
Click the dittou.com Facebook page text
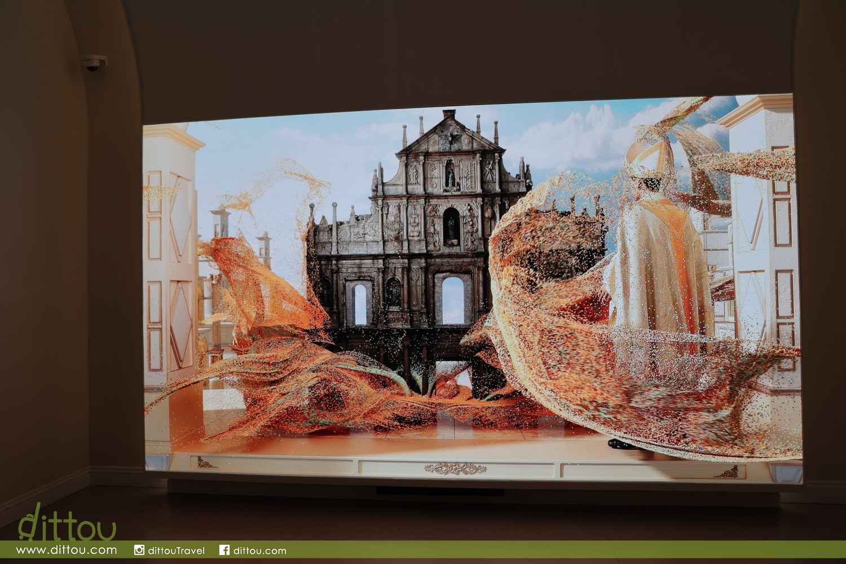click(x=260, y=550)
